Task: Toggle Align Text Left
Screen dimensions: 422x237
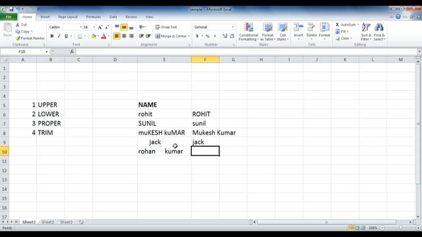Action: tap(117, 36)
